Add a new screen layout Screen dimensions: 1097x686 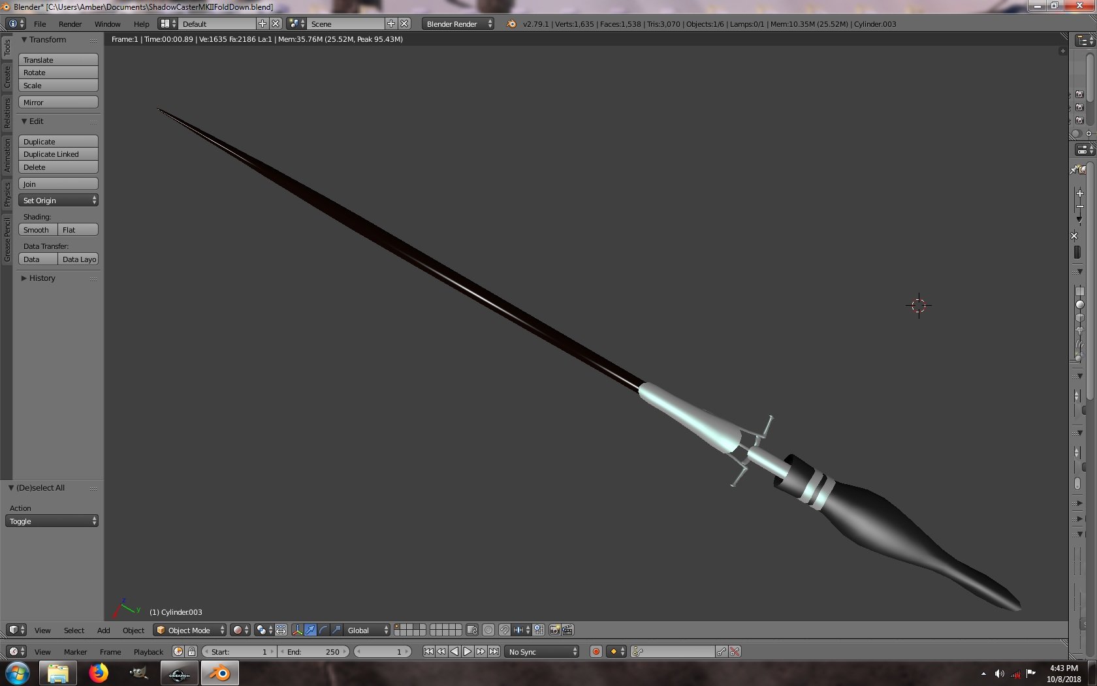click(262, 24)
